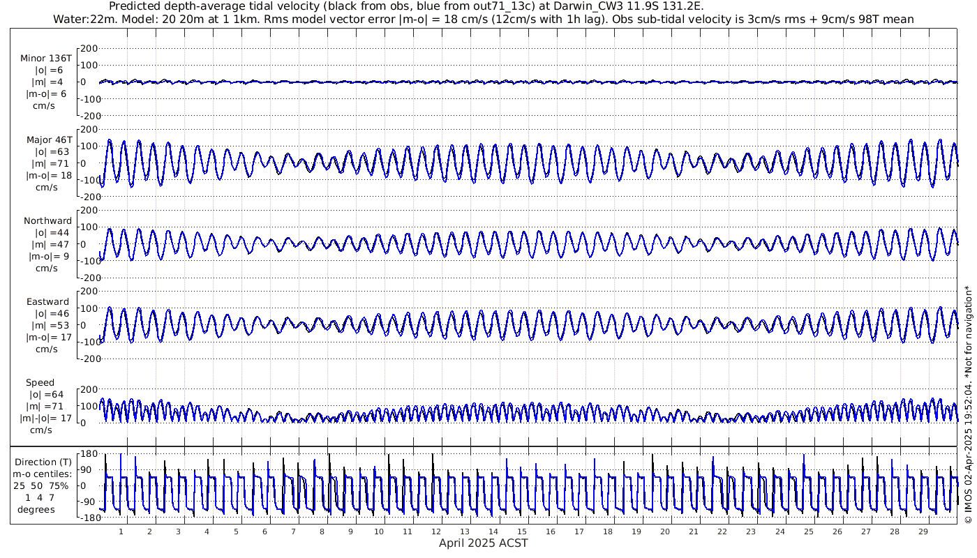Click day 22 tick on the time axis
The image size is (977, 558).
pyautogui.click(x=722, y=531)
